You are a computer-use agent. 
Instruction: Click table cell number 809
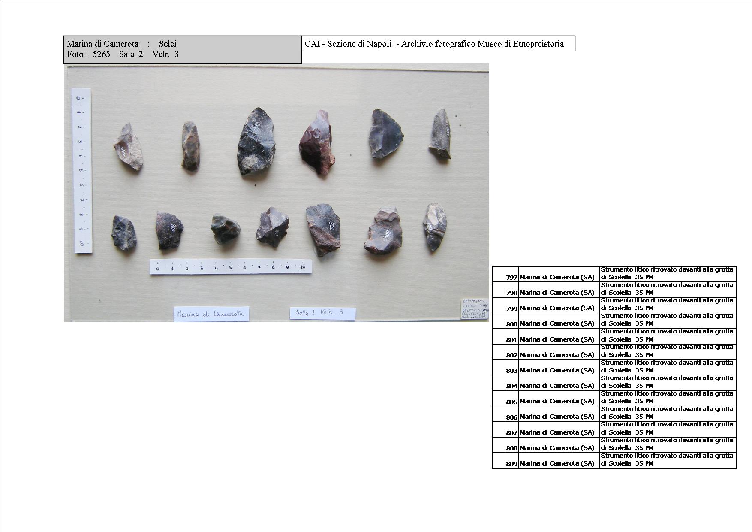click(x=505, y=460)
